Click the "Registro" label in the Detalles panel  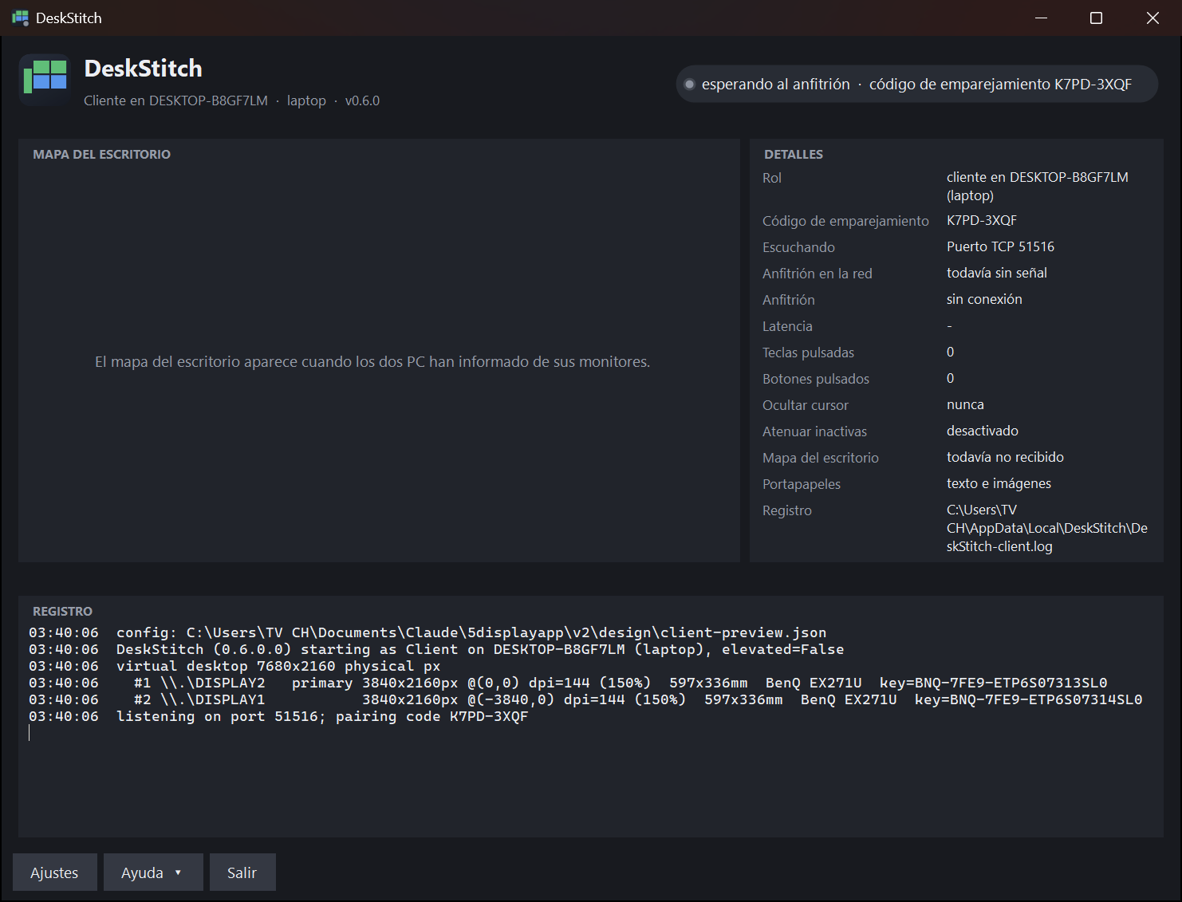point(787,510)
